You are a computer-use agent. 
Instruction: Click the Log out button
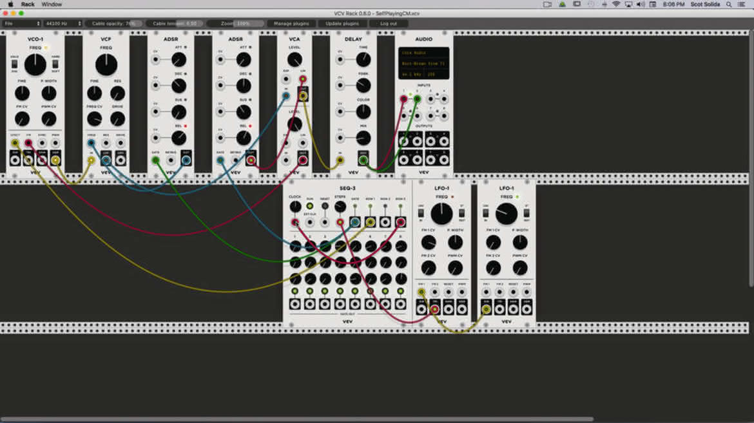point(389,23)
